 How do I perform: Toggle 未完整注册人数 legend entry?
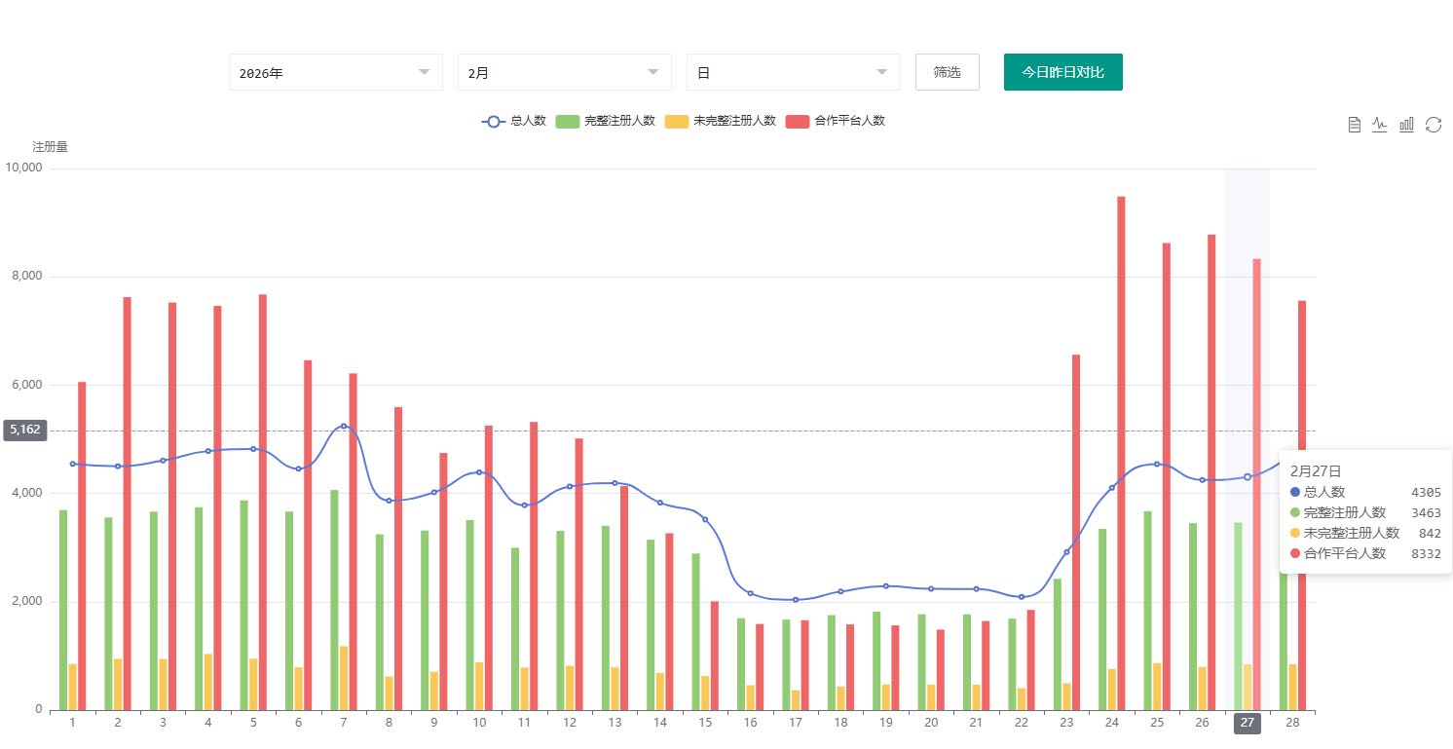pyautogui.click(x=720, y=121)
